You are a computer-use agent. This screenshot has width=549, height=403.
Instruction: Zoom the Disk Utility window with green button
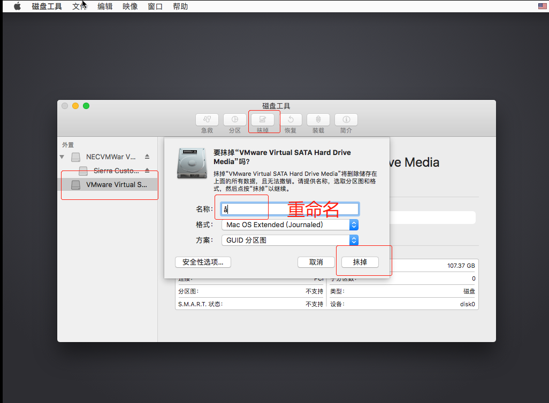tap(86, 106)
